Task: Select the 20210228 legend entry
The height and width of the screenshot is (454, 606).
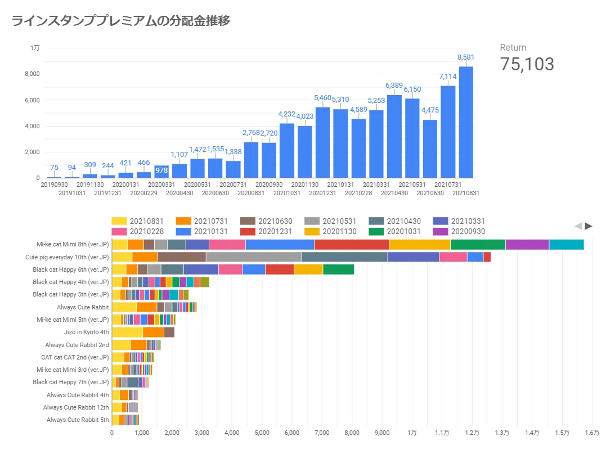Action: click(x=138, y=231)
